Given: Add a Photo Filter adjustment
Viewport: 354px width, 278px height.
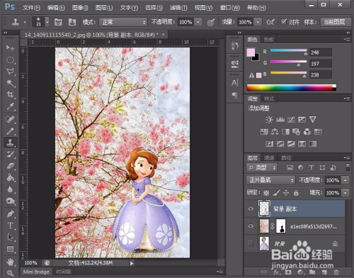Looking at the screenshot, I should point(297,132).
